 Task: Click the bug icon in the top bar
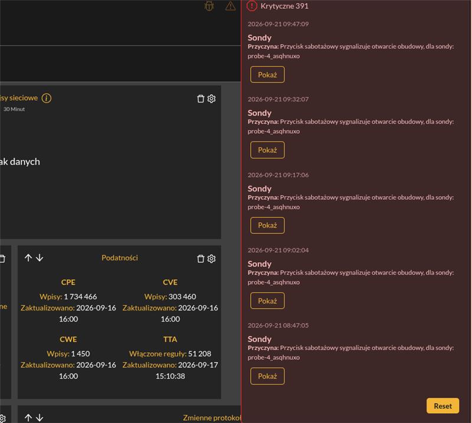[x=209, y=6]
